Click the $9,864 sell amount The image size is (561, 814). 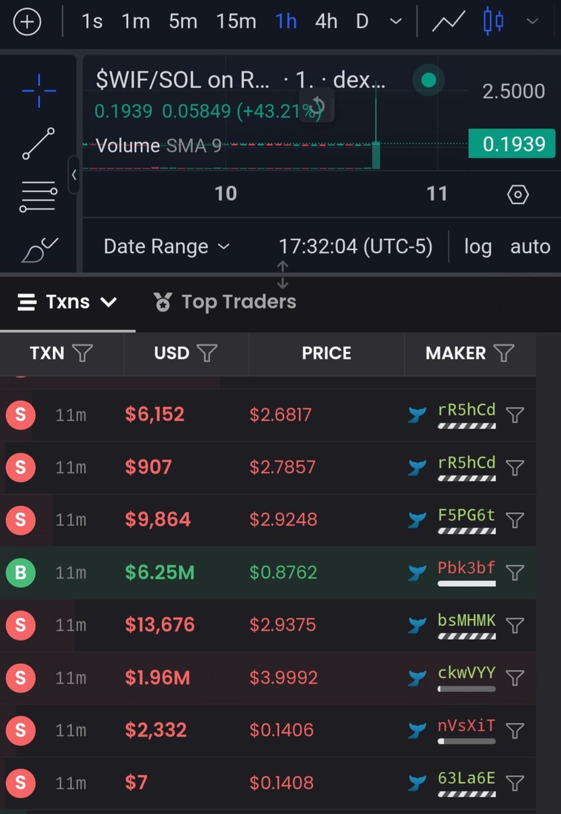tap(158, 520)
